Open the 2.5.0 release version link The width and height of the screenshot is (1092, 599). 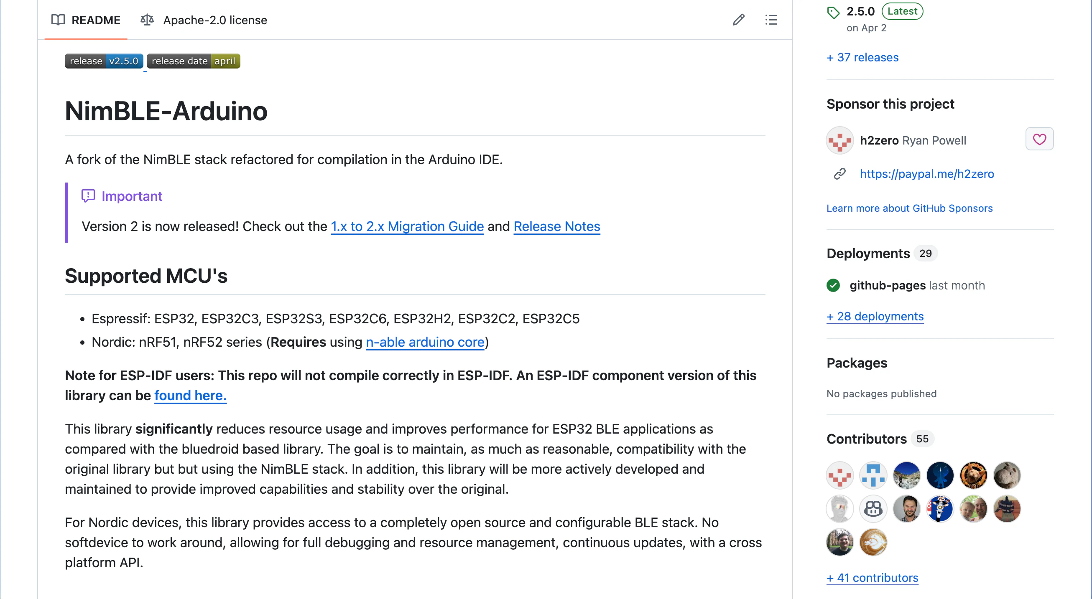pos(860,11)
